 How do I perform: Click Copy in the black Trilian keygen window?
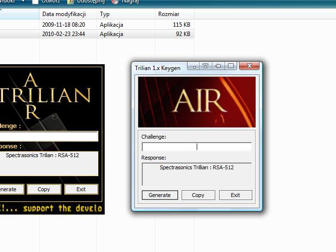(44, 189)
